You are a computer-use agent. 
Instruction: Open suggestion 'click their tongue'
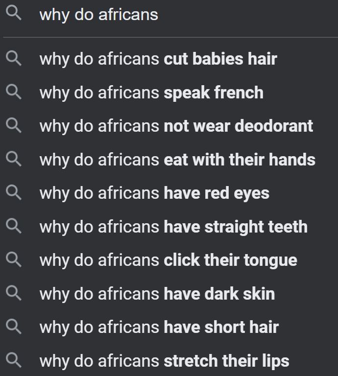pos(169,260)
